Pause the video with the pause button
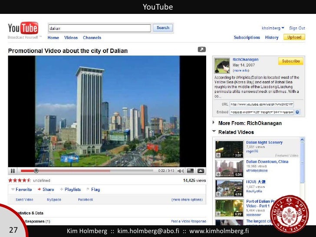 13,171
